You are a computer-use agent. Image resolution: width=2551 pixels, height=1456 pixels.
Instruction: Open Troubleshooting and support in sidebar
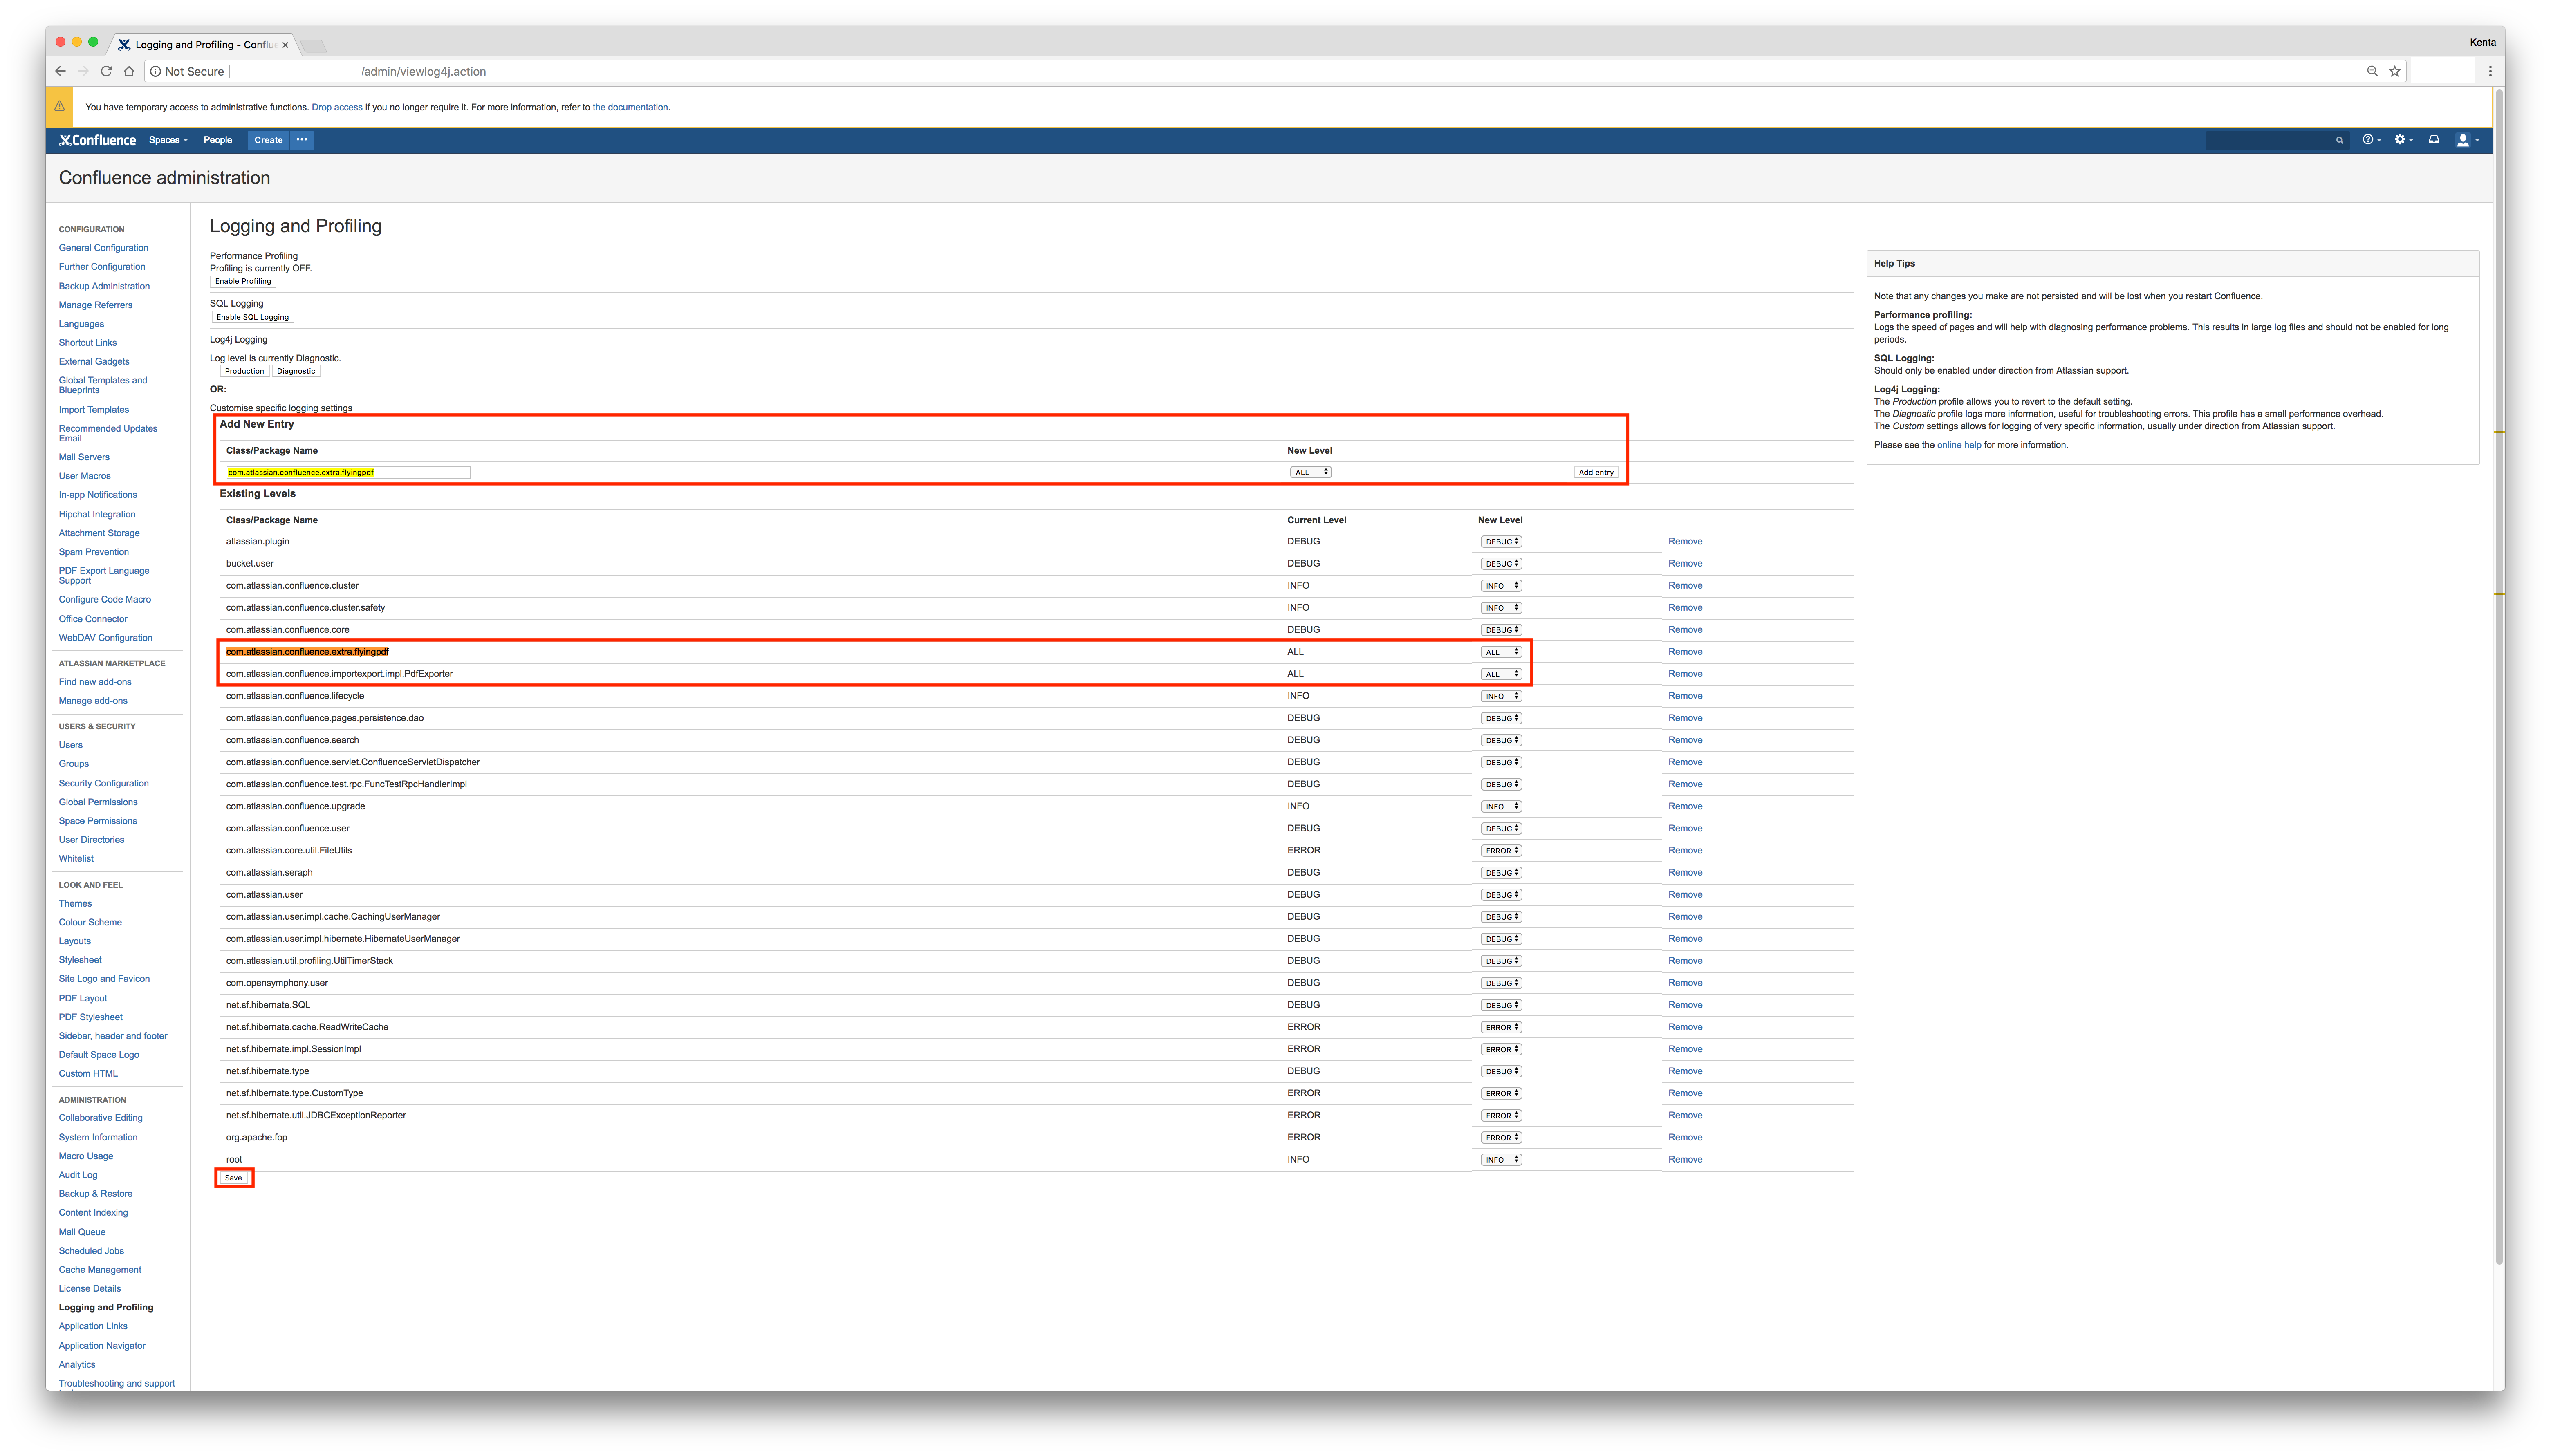point(116,1384)
